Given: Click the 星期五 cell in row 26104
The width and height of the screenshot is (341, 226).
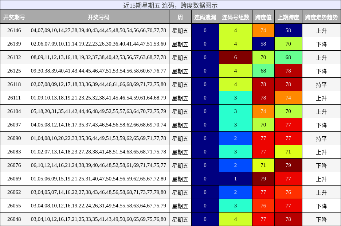Looking at the screenshot, I should pos(180,111).
